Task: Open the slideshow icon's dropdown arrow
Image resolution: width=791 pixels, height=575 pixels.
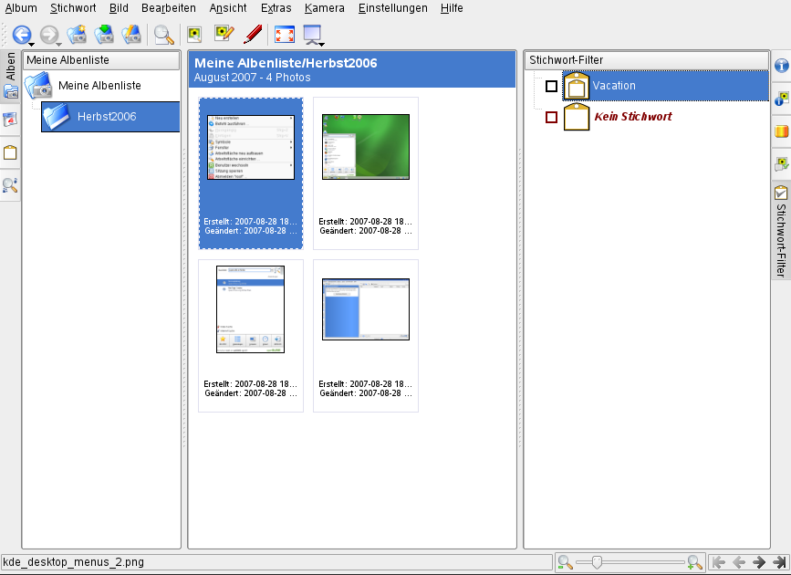Action: point(322,45)
